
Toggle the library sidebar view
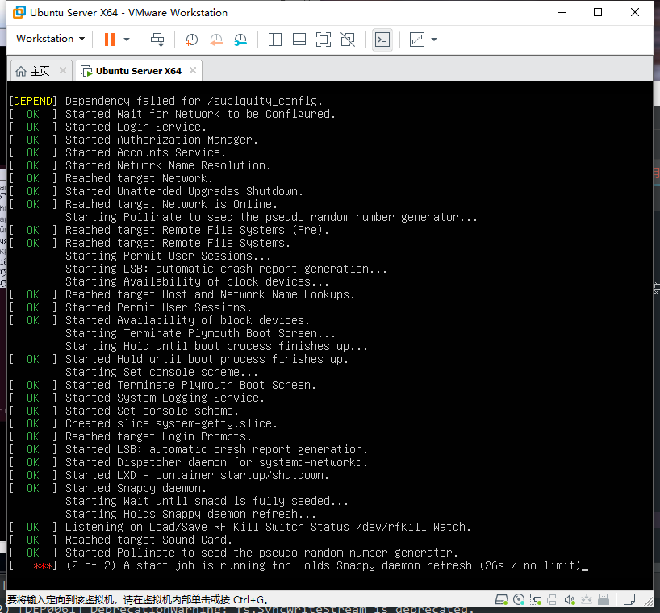pyautogui.click(x=275, y=40)
